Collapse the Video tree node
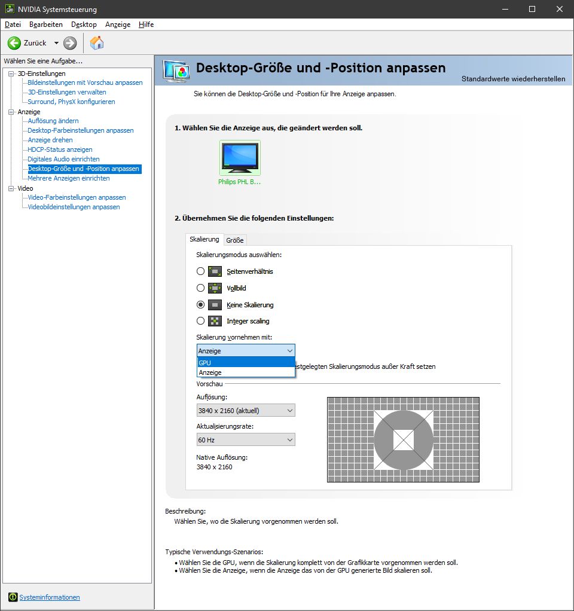The width and height of the screenshot is (574, 611). click(x=11, y=188)
